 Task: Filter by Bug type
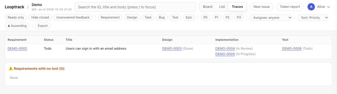(162, 17)
